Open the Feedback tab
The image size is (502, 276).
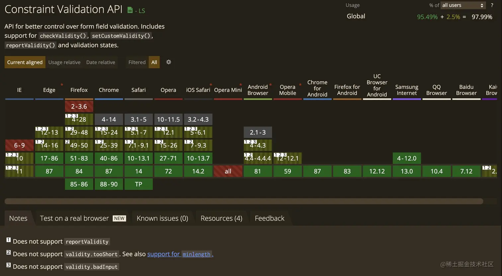coord(270,218)
